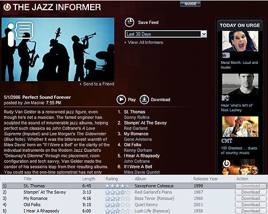Image resolution: width=268 pixels, height=214 pixels.
Task: Click the Download button for St. Thomas row
Action: [251, 186]
